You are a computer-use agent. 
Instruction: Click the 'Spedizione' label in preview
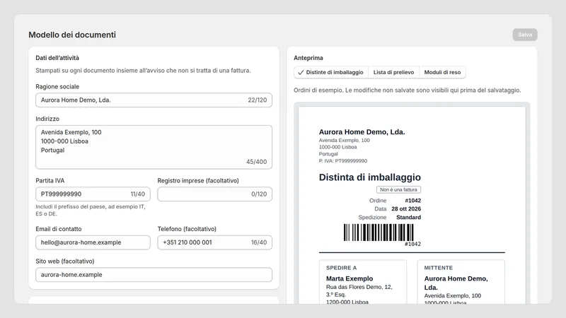372,218
